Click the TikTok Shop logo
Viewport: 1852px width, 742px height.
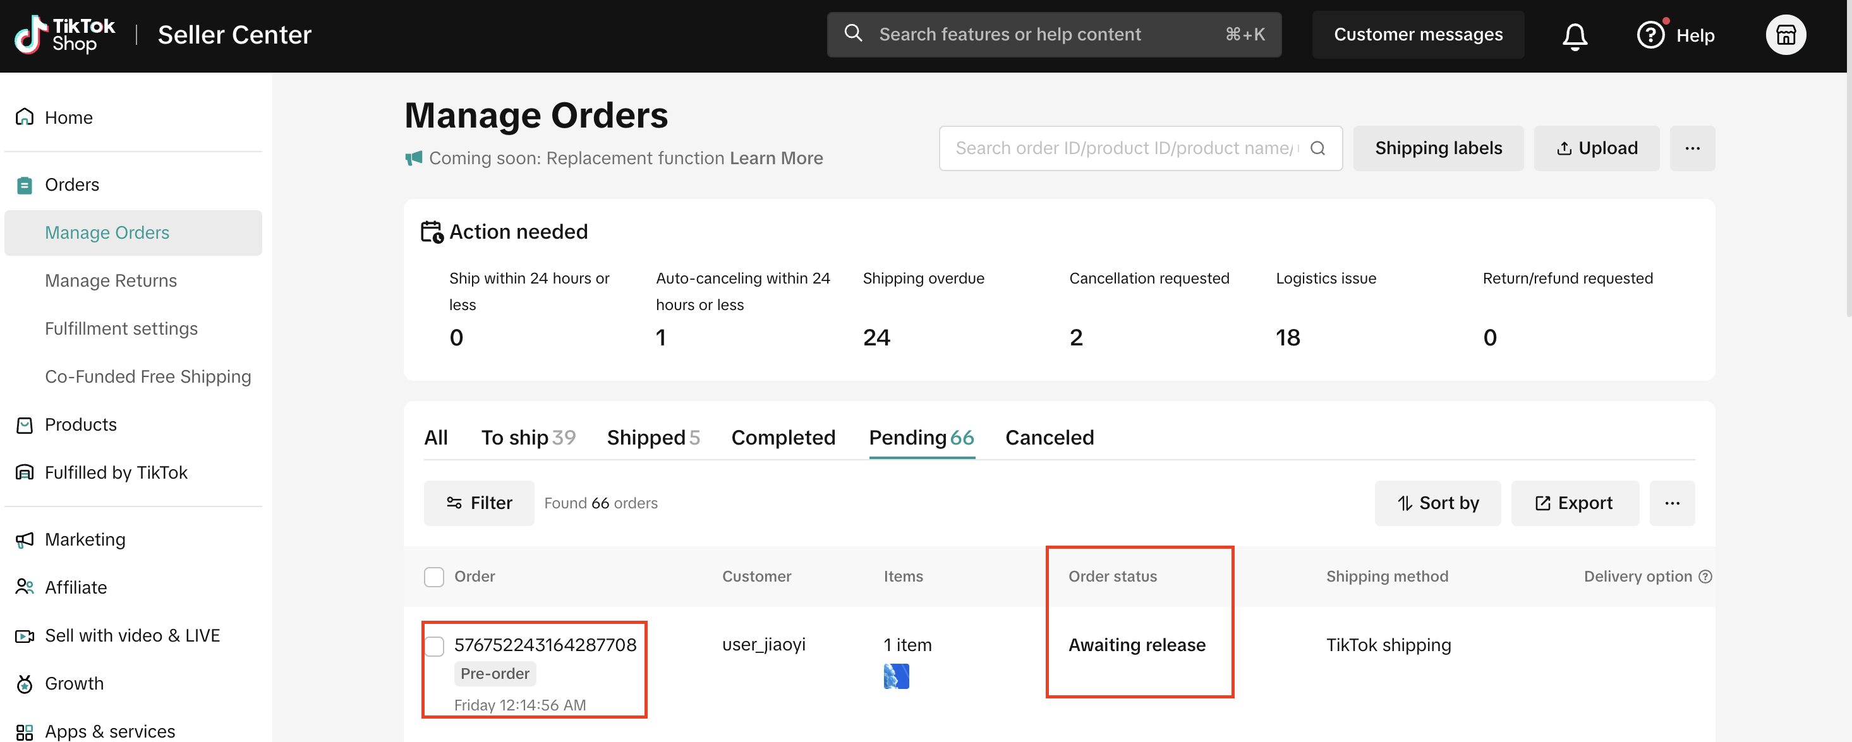coord(64,35)
